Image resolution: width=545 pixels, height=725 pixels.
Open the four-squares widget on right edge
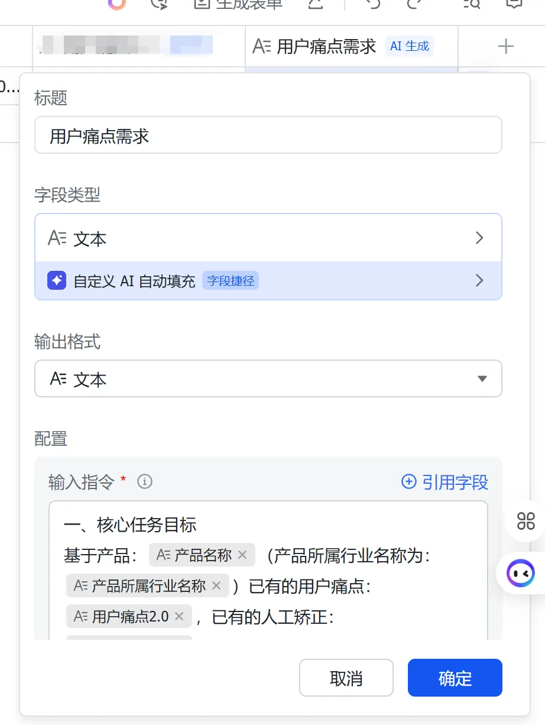(525, 521)
